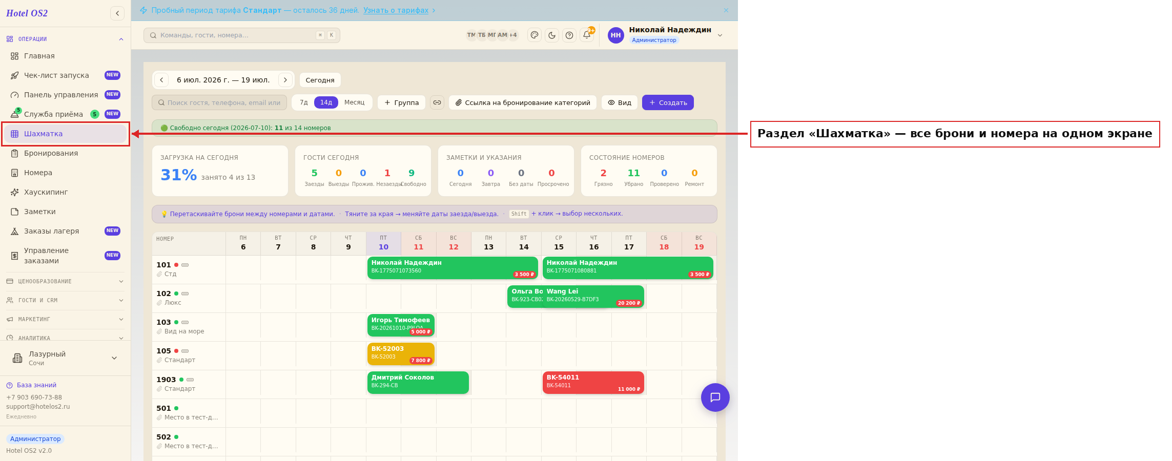The width and height of the screenshot is (1172, 461).
Task: Follow the Узнать о тарифах link
Action: coord(396,10)
